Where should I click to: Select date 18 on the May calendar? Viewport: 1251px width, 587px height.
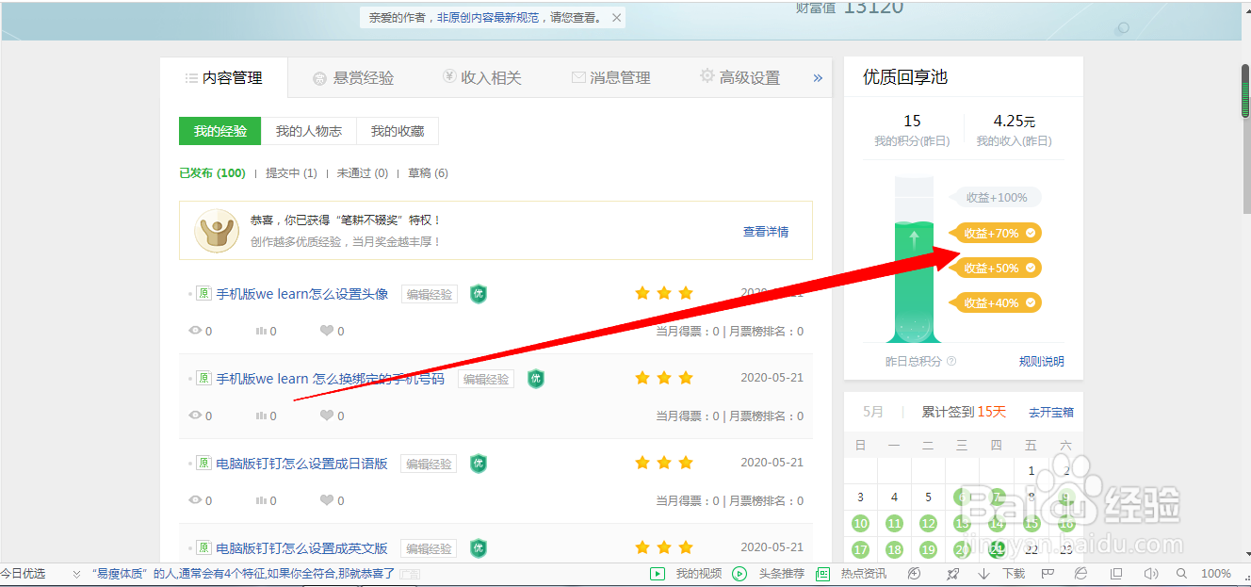pos(893,548)
